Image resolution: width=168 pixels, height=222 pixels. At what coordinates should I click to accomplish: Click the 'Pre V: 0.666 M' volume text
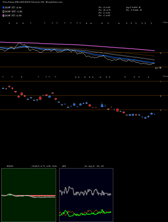(134, 10)
